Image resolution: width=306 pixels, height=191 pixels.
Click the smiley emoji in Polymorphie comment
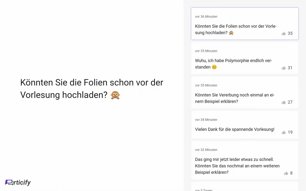(214, 67)
